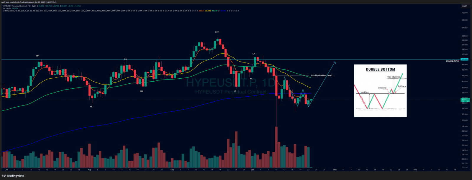Viewport: 472px width, 180px height.
Task: Click the Sep marker on time axis
Action: (x=172, y=170)
